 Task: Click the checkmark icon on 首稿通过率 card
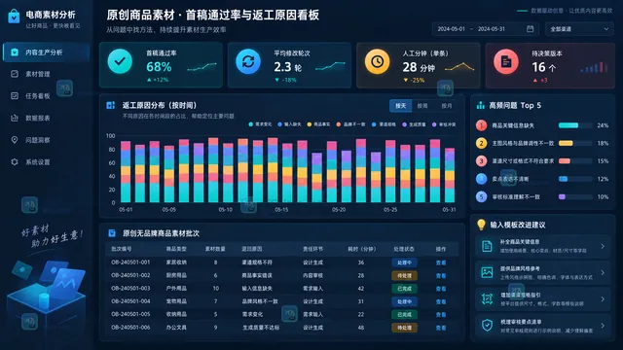120,61
